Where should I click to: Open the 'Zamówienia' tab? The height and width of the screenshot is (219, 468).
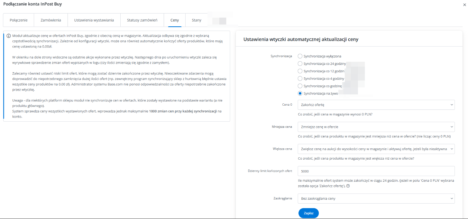pos(51,20)
